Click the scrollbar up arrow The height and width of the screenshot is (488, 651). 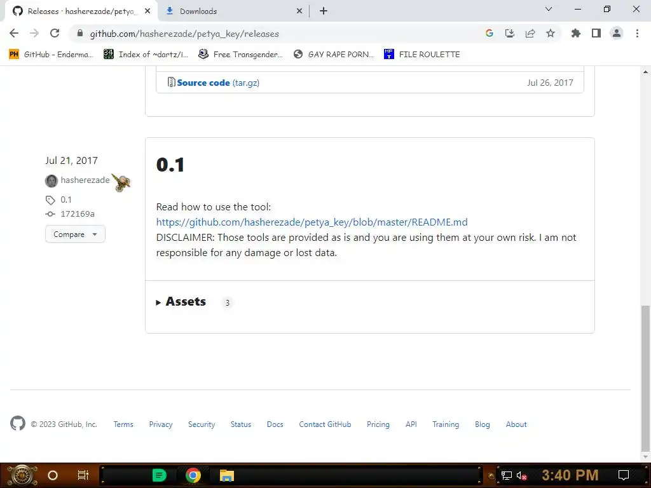(x=645, y=71)
